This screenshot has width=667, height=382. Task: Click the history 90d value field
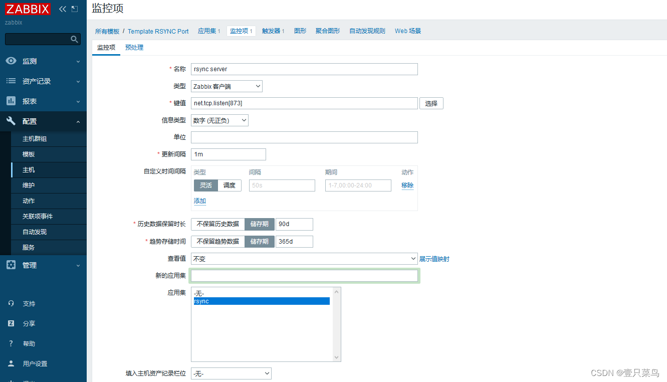coord(294,224)
